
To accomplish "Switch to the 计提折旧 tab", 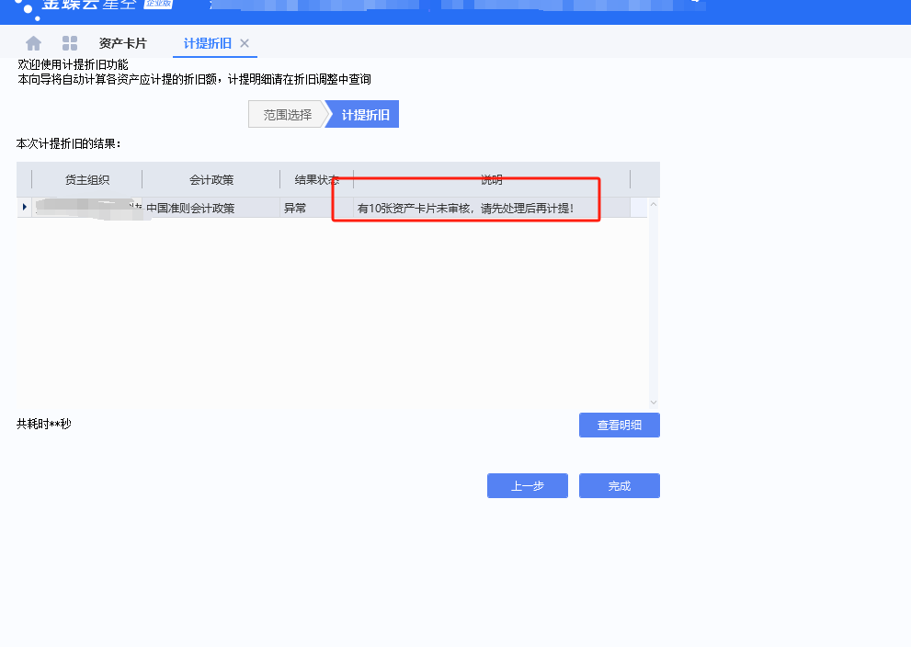I will (x=207, y=42).
